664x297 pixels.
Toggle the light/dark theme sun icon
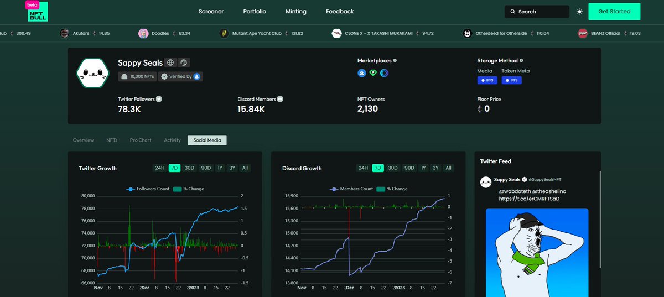click(579, 12)
